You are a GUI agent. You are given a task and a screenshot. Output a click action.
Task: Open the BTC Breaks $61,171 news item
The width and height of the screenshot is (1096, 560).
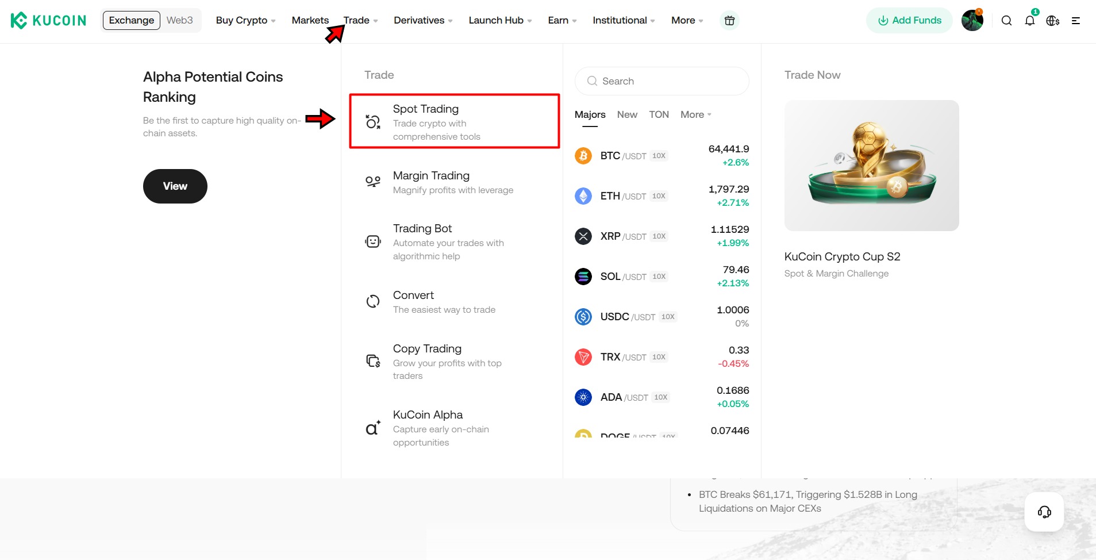(x=807, y=501)
